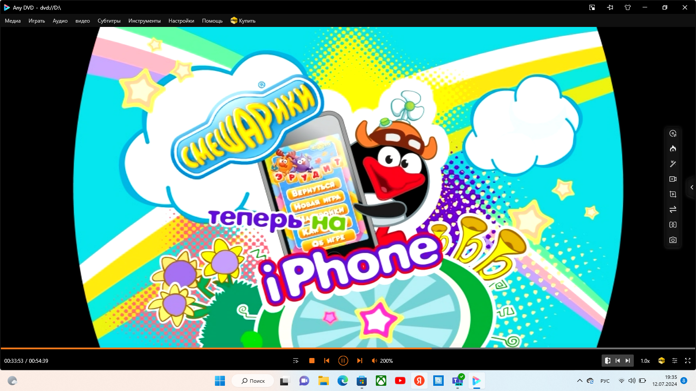Switch to mini player mode

click(x=592, y=7)
